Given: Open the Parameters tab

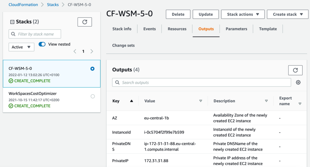Looking at the screenshot, I should coord(236,29).
